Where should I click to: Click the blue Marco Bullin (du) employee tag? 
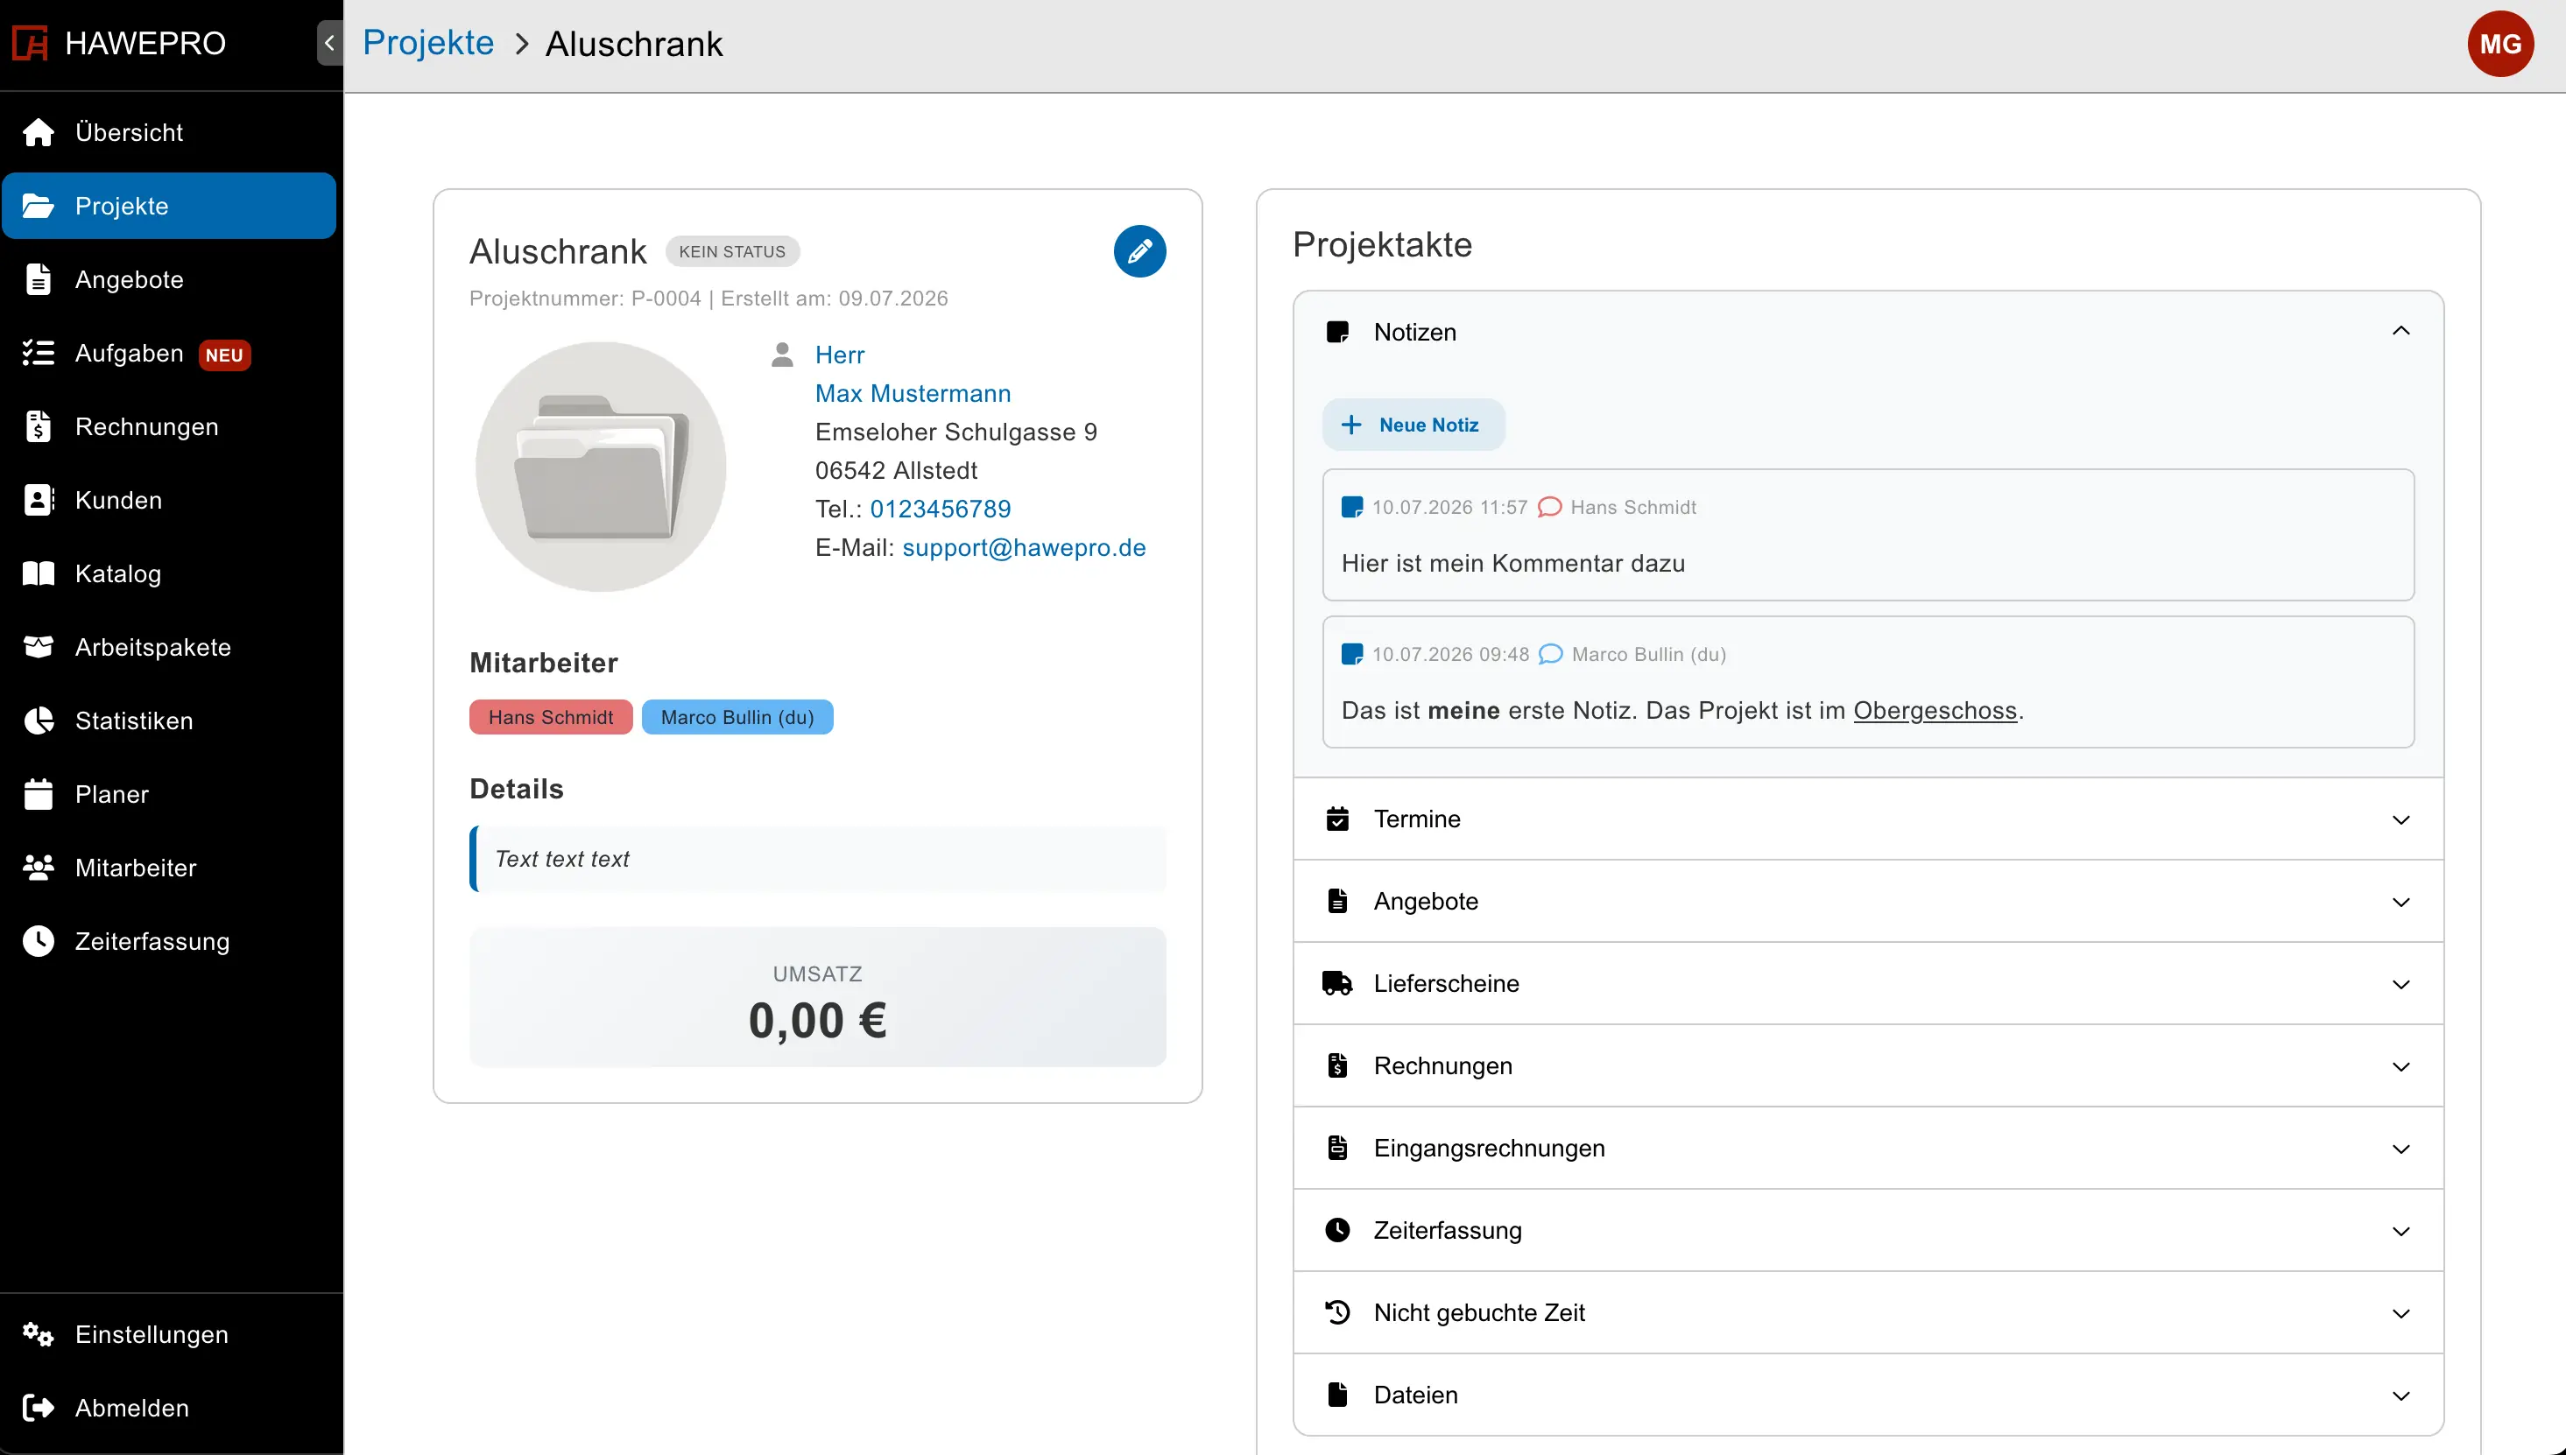pyautogui.click(x=737, y=718)
